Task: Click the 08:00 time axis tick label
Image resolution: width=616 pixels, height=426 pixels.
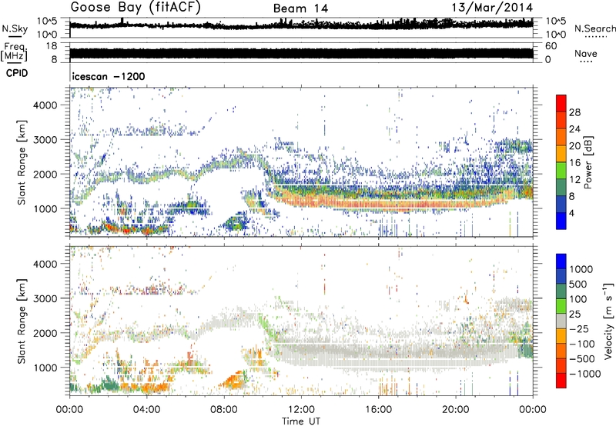Action: (224, 410)
